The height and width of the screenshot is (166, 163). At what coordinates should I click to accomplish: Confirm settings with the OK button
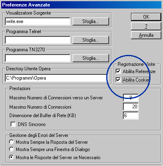146,17
